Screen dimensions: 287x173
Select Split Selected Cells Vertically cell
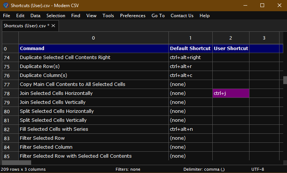click(93, 120)
